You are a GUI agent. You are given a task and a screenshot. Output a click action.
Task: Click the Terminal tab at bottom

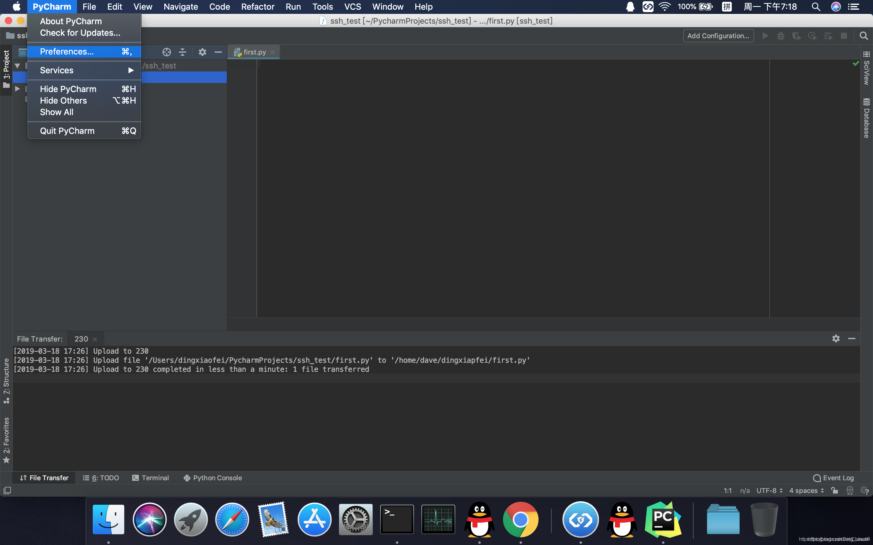155,478
